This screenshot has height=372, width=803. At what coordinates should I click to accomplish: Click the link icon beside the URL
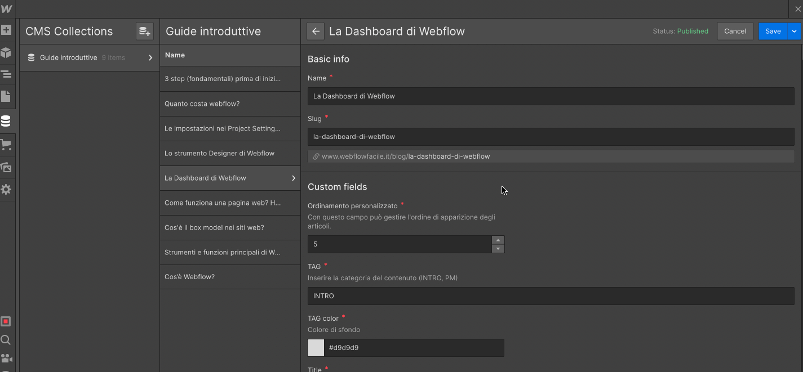[x=316, y=156]
